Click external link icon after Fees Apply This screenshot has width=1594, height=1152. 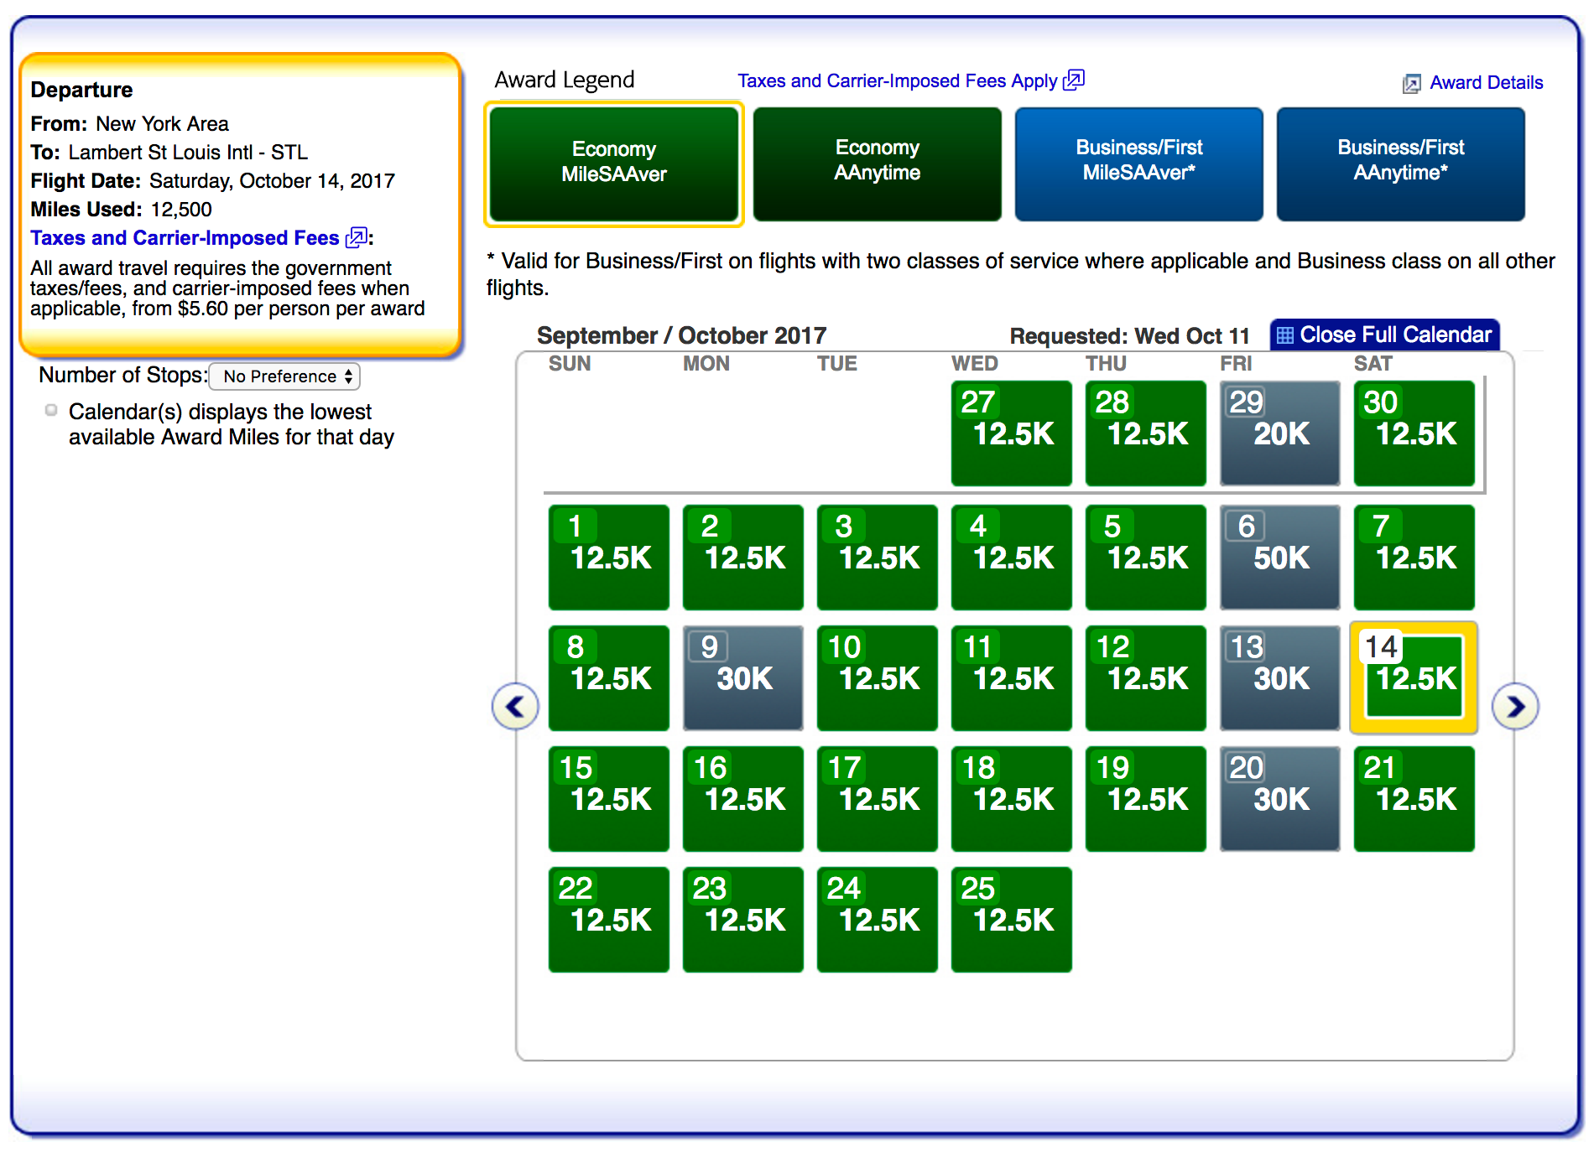[x=1074, y=80]
